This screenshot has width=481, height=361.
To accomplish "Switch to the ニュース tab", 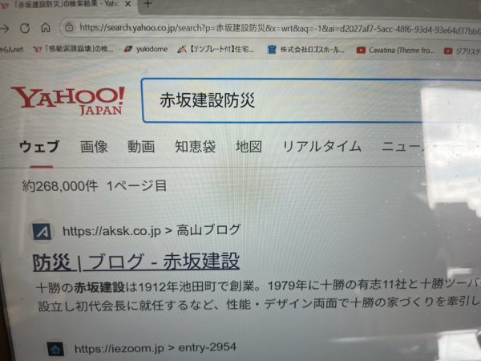I will (403, 147).
